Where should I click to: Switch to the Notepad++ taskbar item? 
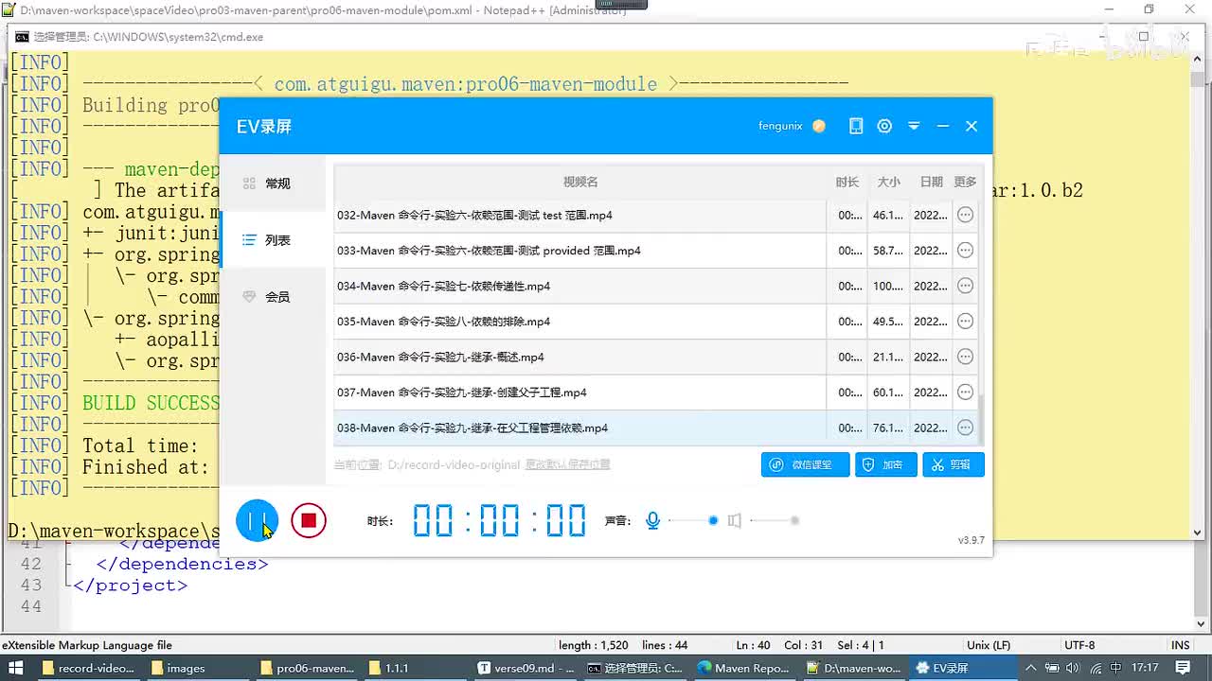click(x=853, y=668)
